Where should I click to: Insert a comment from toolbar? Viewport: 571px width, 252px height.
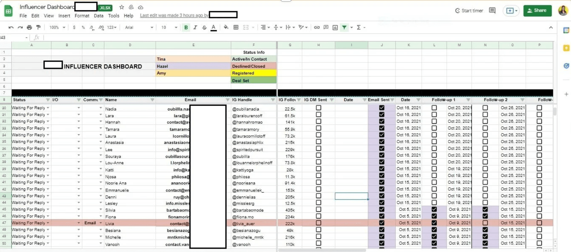[326, 27]
